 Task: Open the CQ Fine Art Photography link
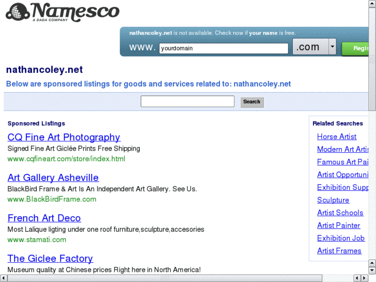pyautogui.click(x=64, y=137)
